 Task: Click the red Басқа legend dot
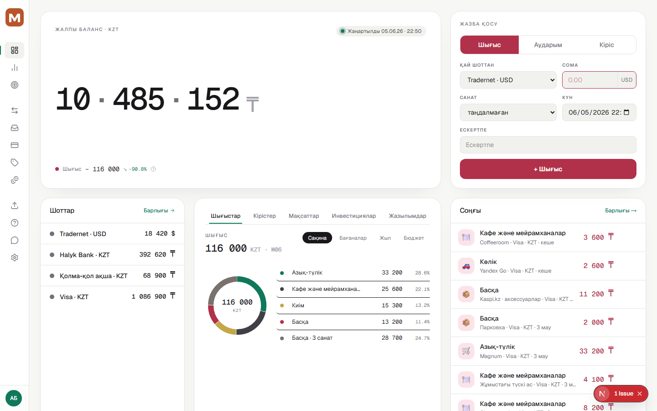[282, 322]
